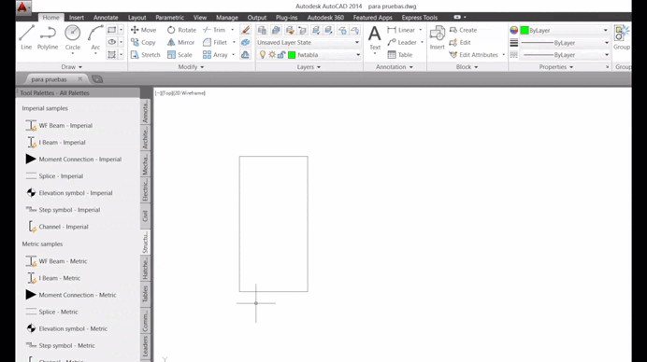The image size is (647, 362).
Task: Toggle layer freeze sun icon
Action: (x=272, y=55)
